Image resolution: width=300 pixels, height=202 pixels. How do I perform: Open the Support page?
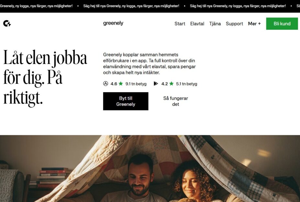coord(234,24)
